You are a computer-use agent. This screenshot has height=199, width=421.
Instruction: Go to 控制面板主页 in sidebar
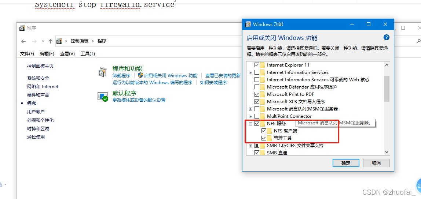coord(40,66)
